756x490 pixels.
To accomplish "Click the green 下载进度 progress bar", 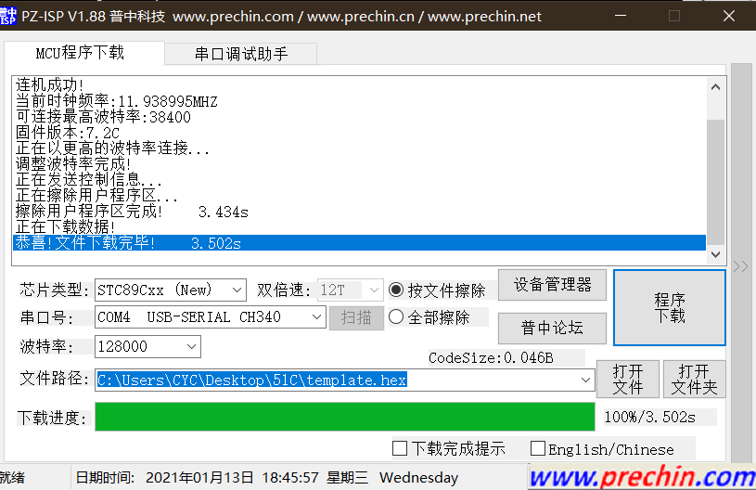I will (x=345, y=417).
